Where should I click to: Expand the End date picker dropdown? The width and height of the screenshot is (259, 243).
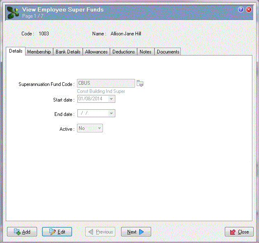111,114
